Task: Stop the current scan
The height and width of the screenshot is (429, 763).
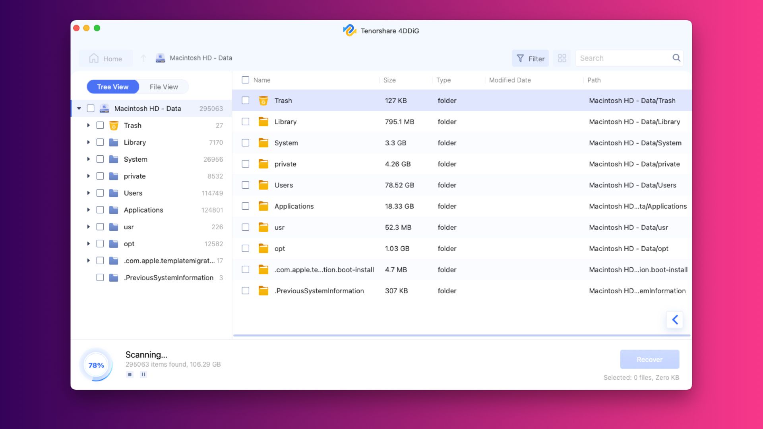Action: coord(130,374)
